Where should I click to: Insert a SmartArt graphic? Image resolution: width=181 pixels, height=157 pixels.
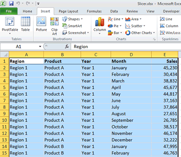(x=72, y=26)
